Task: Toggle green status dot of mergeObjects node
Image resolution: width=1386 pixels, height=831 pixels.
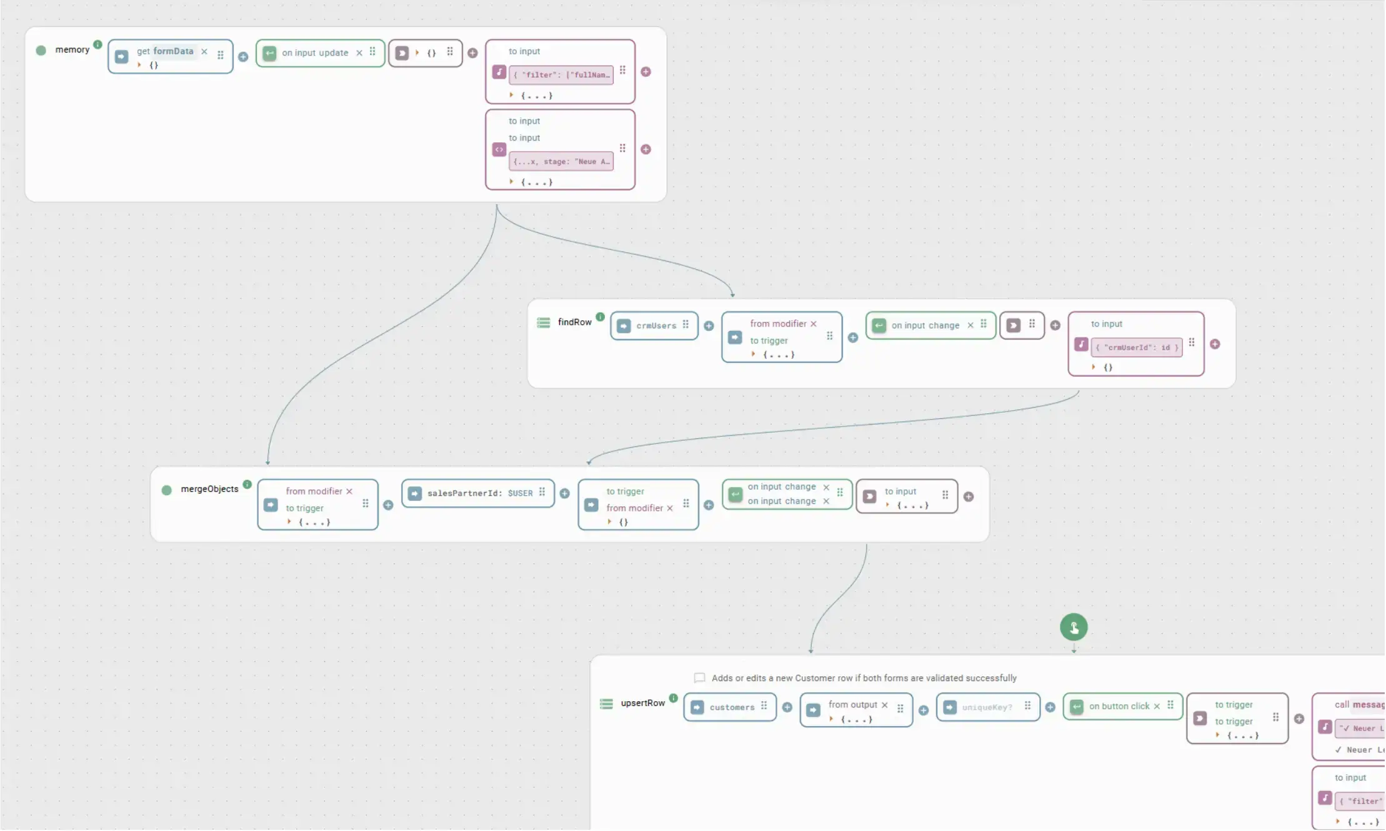Action: point(166,490)
